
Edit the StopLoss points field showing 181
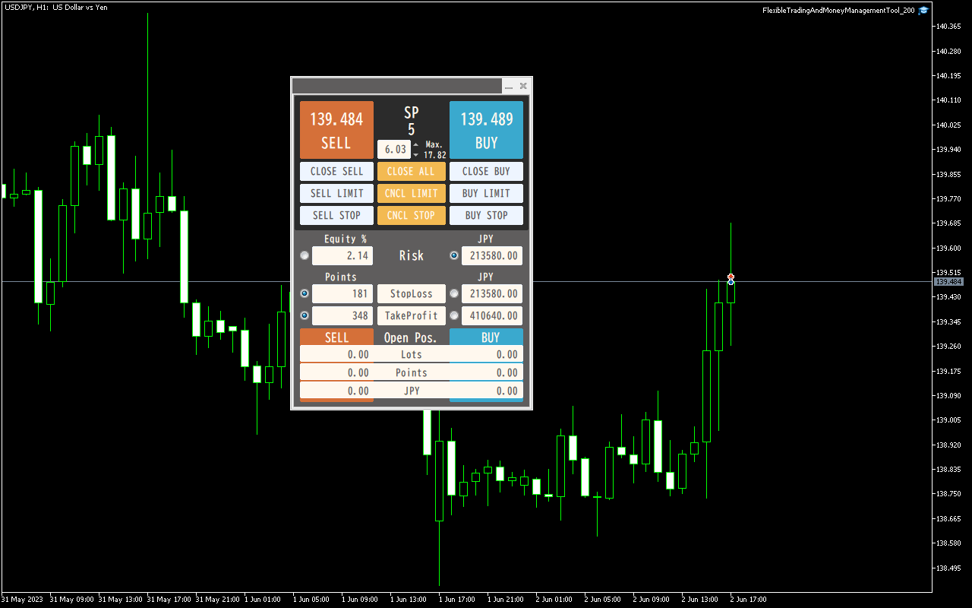pos(342,293)
